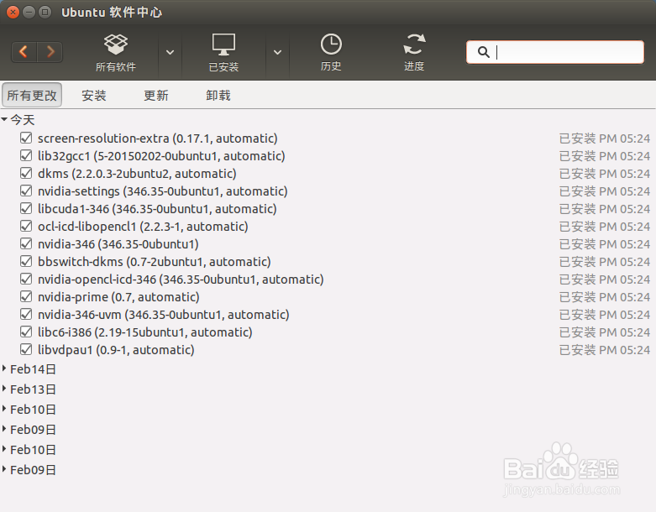The image size is (656, 512).
Task: Toggle checkbox for libvdpau1
Action: [26, 349]
